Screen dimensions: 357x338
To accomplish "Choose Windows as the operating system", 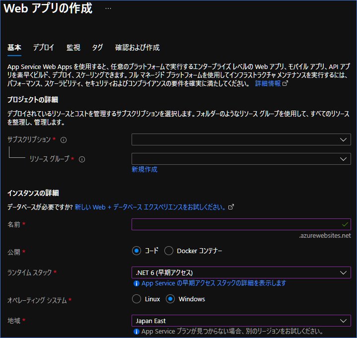I will (x=170, y=299).
